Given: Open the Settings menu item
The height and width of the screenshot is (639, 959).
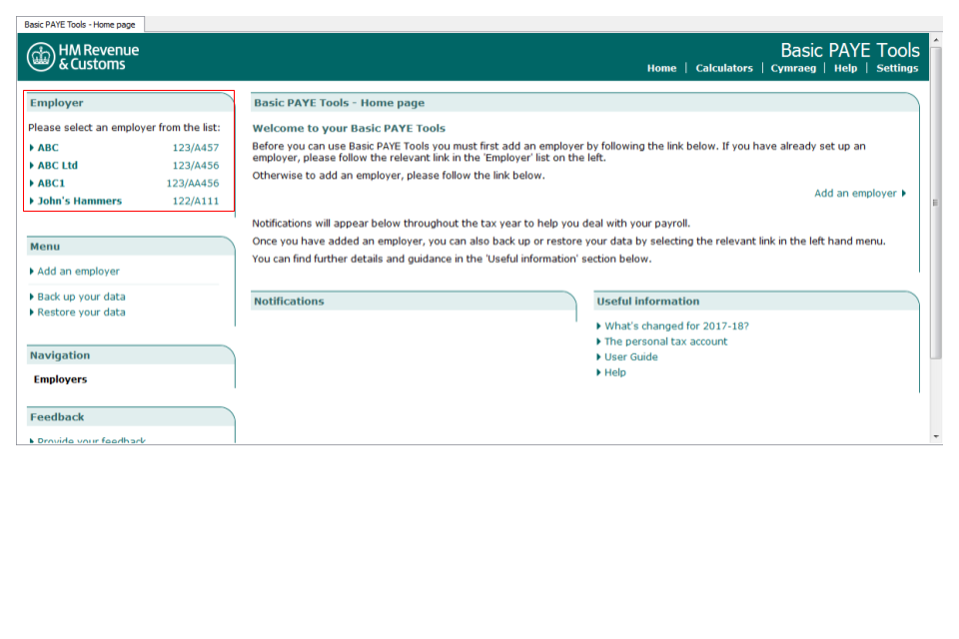Looking at the screenshot, I should coord(896,68).
